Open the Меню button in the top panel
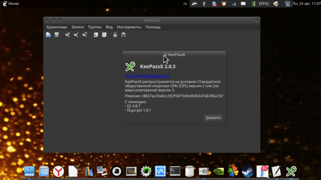 [x=11, y=3]
